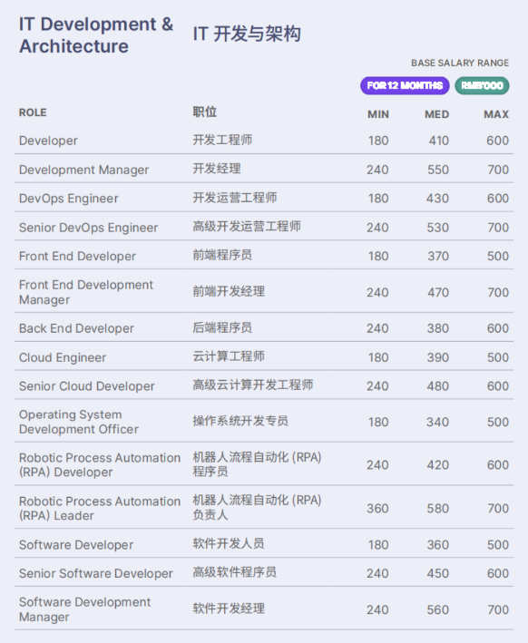The height and width of the screenshot is (643, 528).
Task: Select the Development Manager role
Action: 83,170
